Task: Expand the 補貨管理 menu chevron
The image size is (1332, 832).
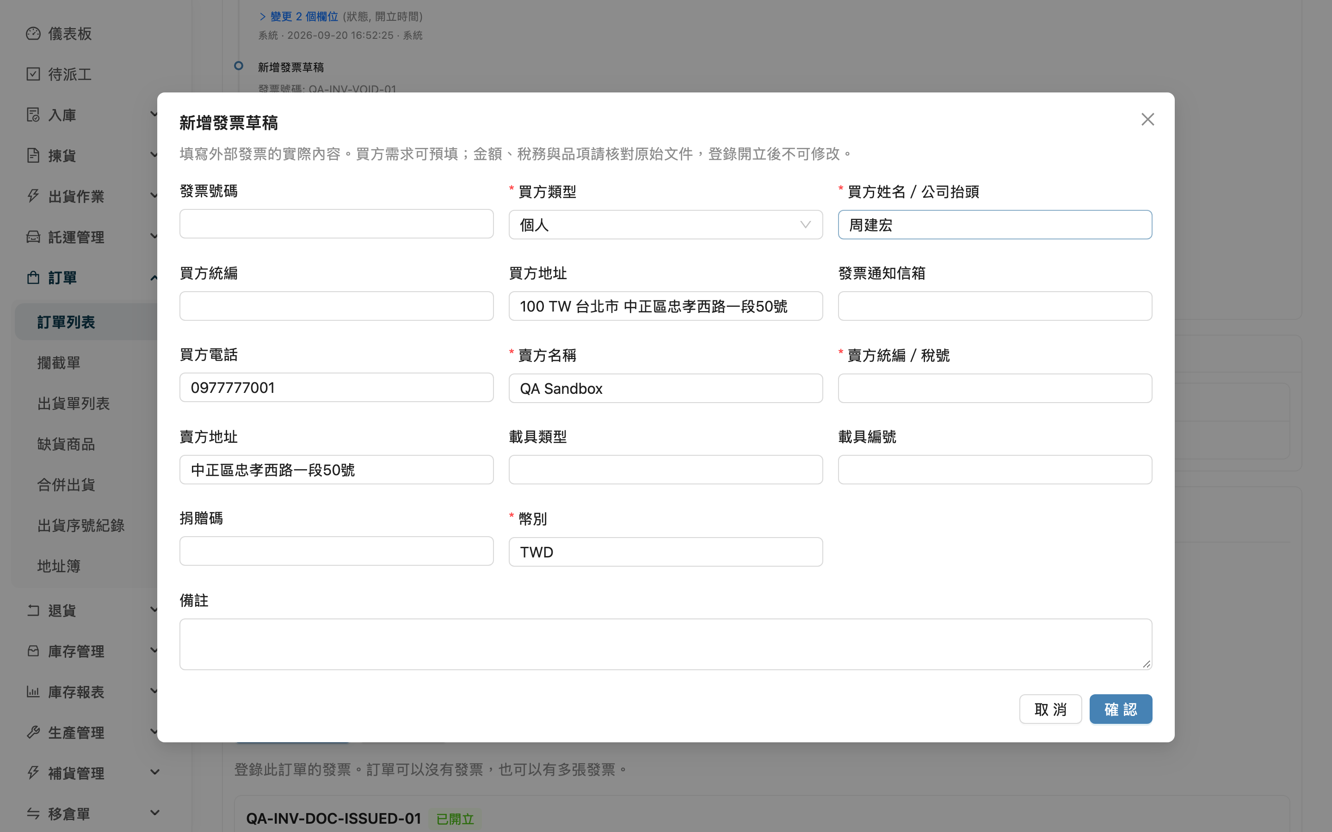Action: (x=154, y=772)
